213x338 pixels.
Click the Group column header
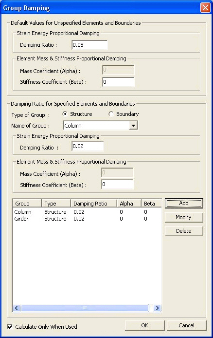[27, 204]
